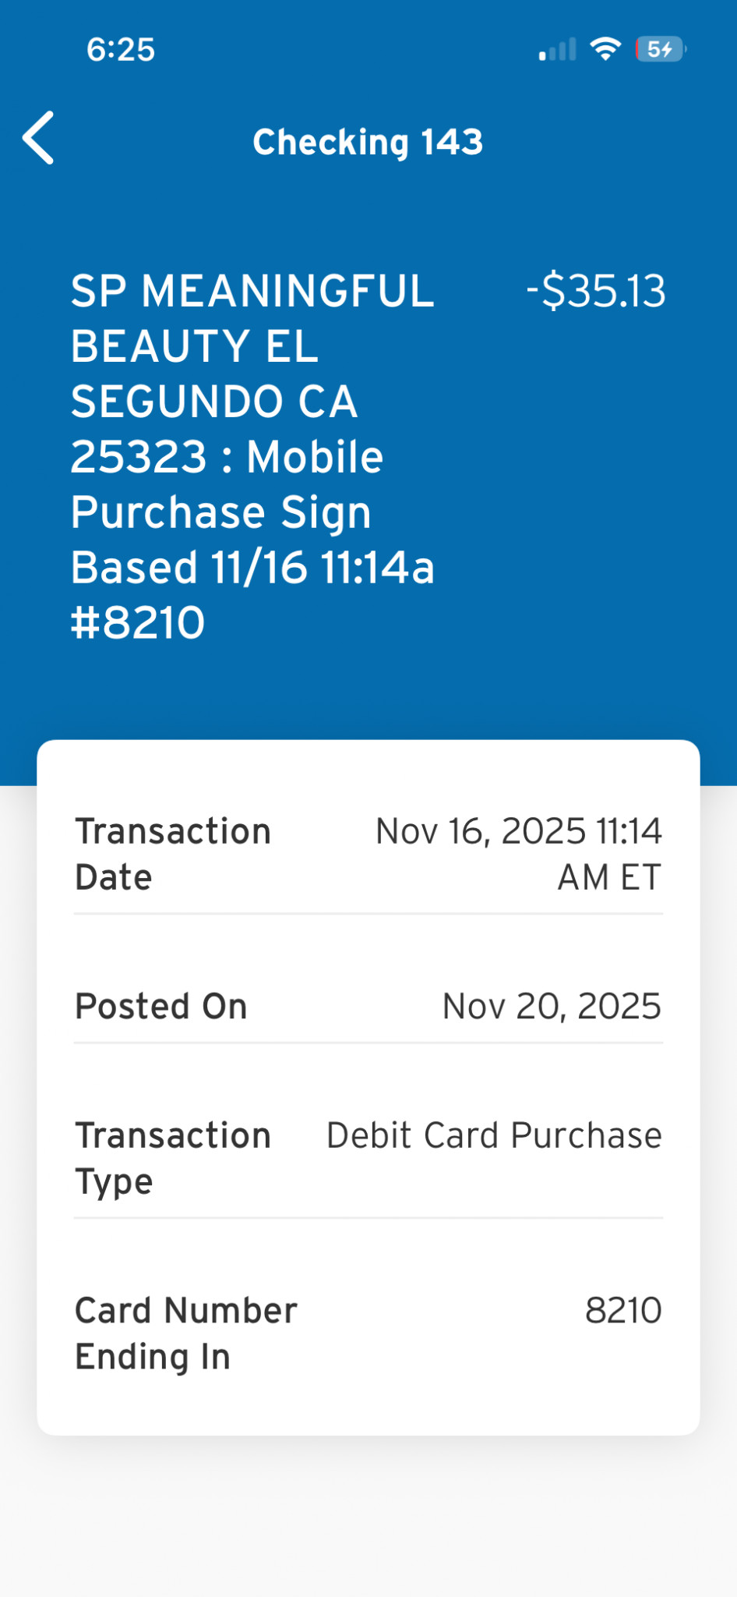
Task: Tap the Wi-Fi status icon
Action: (605, 49)
